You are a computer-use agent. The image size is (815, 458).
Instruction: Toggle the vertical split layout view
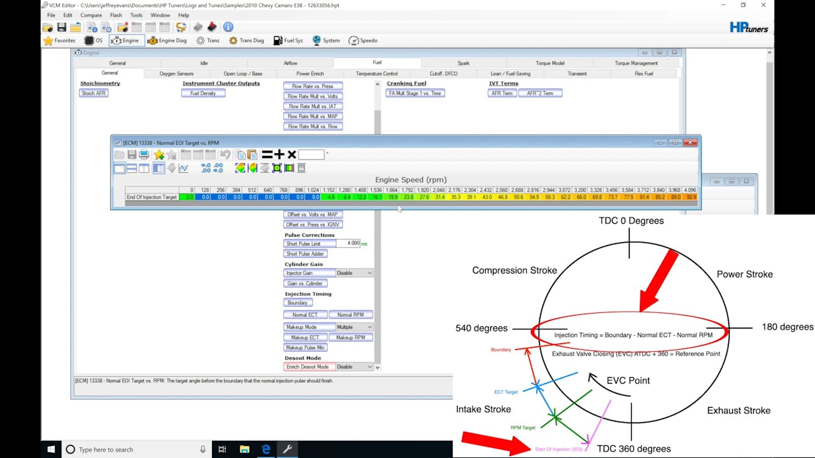(x=145, y=168)
